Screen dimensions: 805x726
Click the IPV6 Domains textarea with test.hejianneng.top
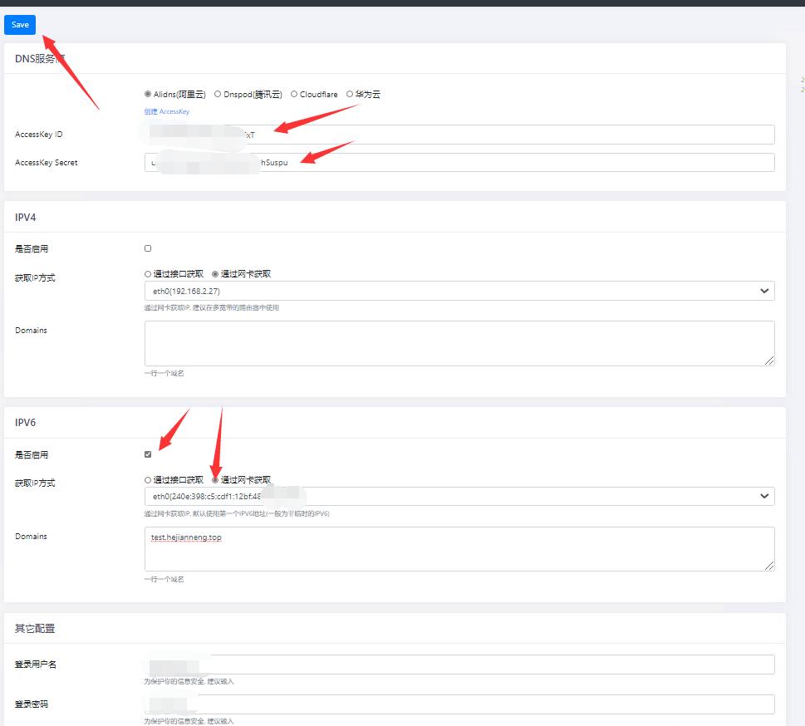tap(459, 549)
